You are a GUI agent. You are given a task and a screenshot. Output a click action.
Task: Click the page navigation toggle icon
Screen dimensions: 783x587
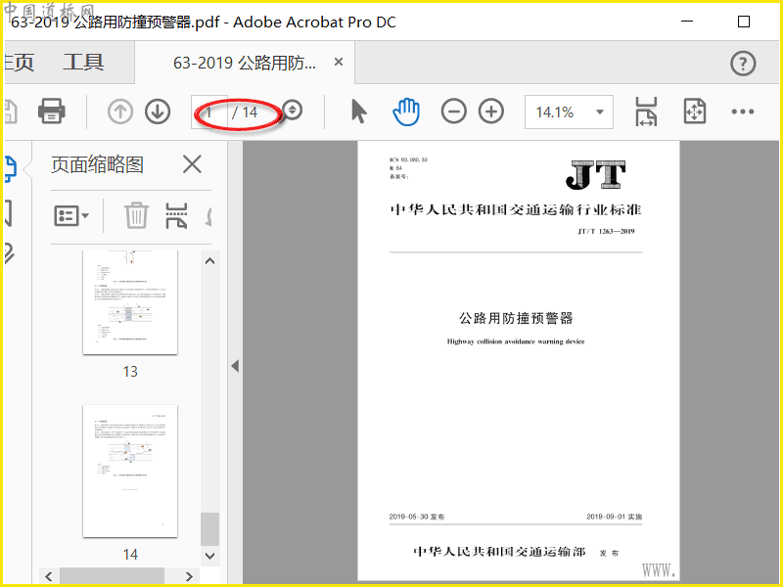click(292, 111)
